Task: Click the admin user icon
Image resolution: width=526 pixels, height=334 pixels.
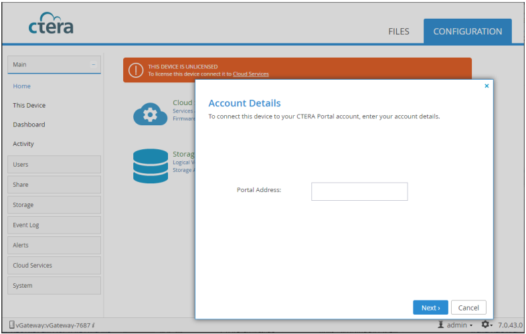Action: [x=441, y=325]
